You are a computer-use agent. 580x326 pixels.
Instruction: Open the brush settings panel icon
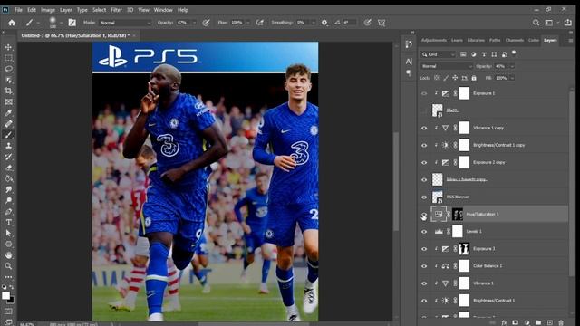point(72,23)
